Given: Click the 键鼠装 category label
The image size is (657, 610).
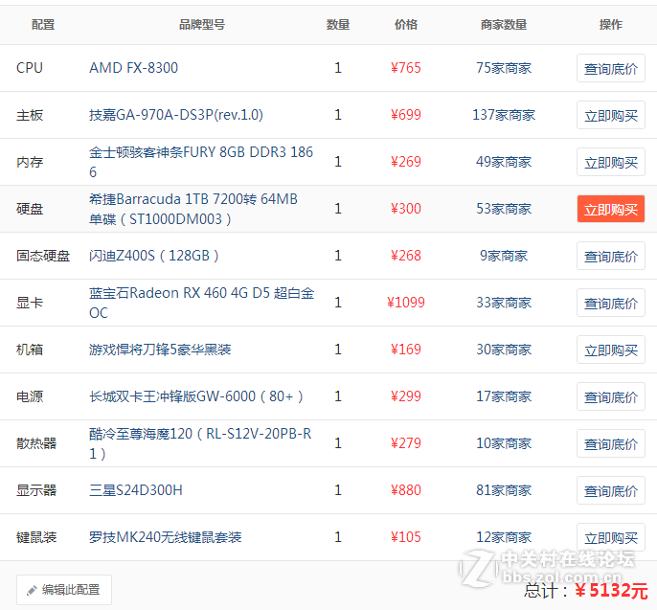Looking at the screenshot, I should click(36, 537).
